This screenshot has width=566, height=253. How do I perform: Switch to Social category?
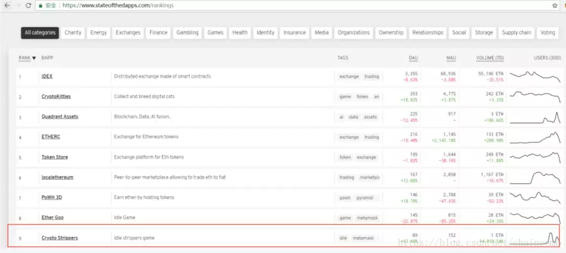pos(459,32)
